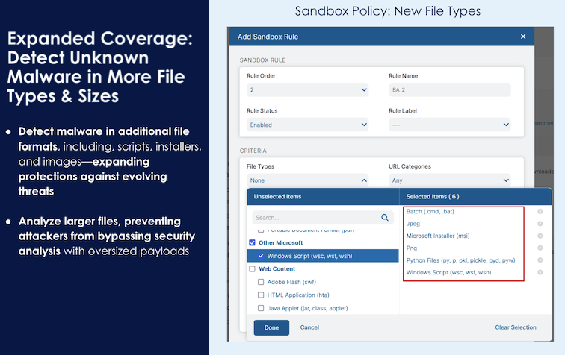Open the URL Categories dropdown
Image resolution: width=565 pixels, height=355 pixels.
coord(449,180)
